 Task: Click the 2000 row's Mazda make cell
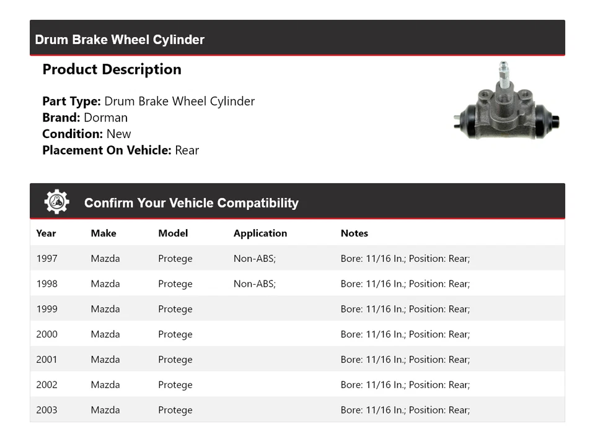(105, 334)
